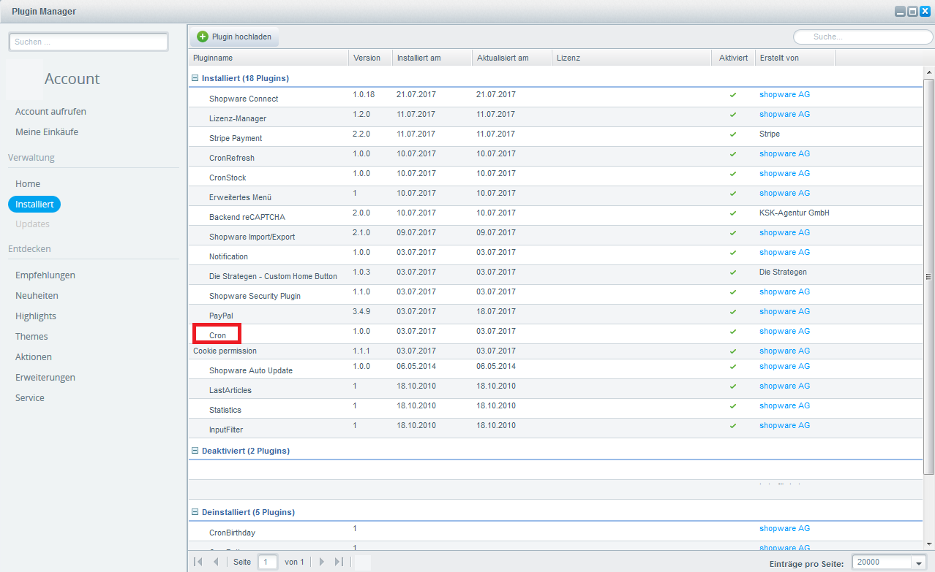Collapse the Deinstalliert (5 Plugins) group

tap(195, 512)
